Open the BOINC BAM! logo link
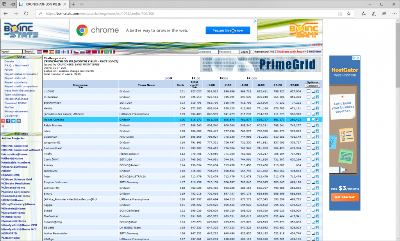Screen dimensions: 400x241 [x=304, y=30]
